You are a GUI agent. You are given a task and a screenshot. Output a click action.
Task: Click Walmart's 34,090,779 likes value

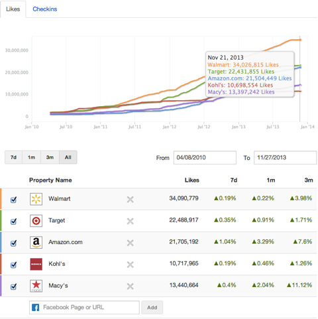coord(184,198)
